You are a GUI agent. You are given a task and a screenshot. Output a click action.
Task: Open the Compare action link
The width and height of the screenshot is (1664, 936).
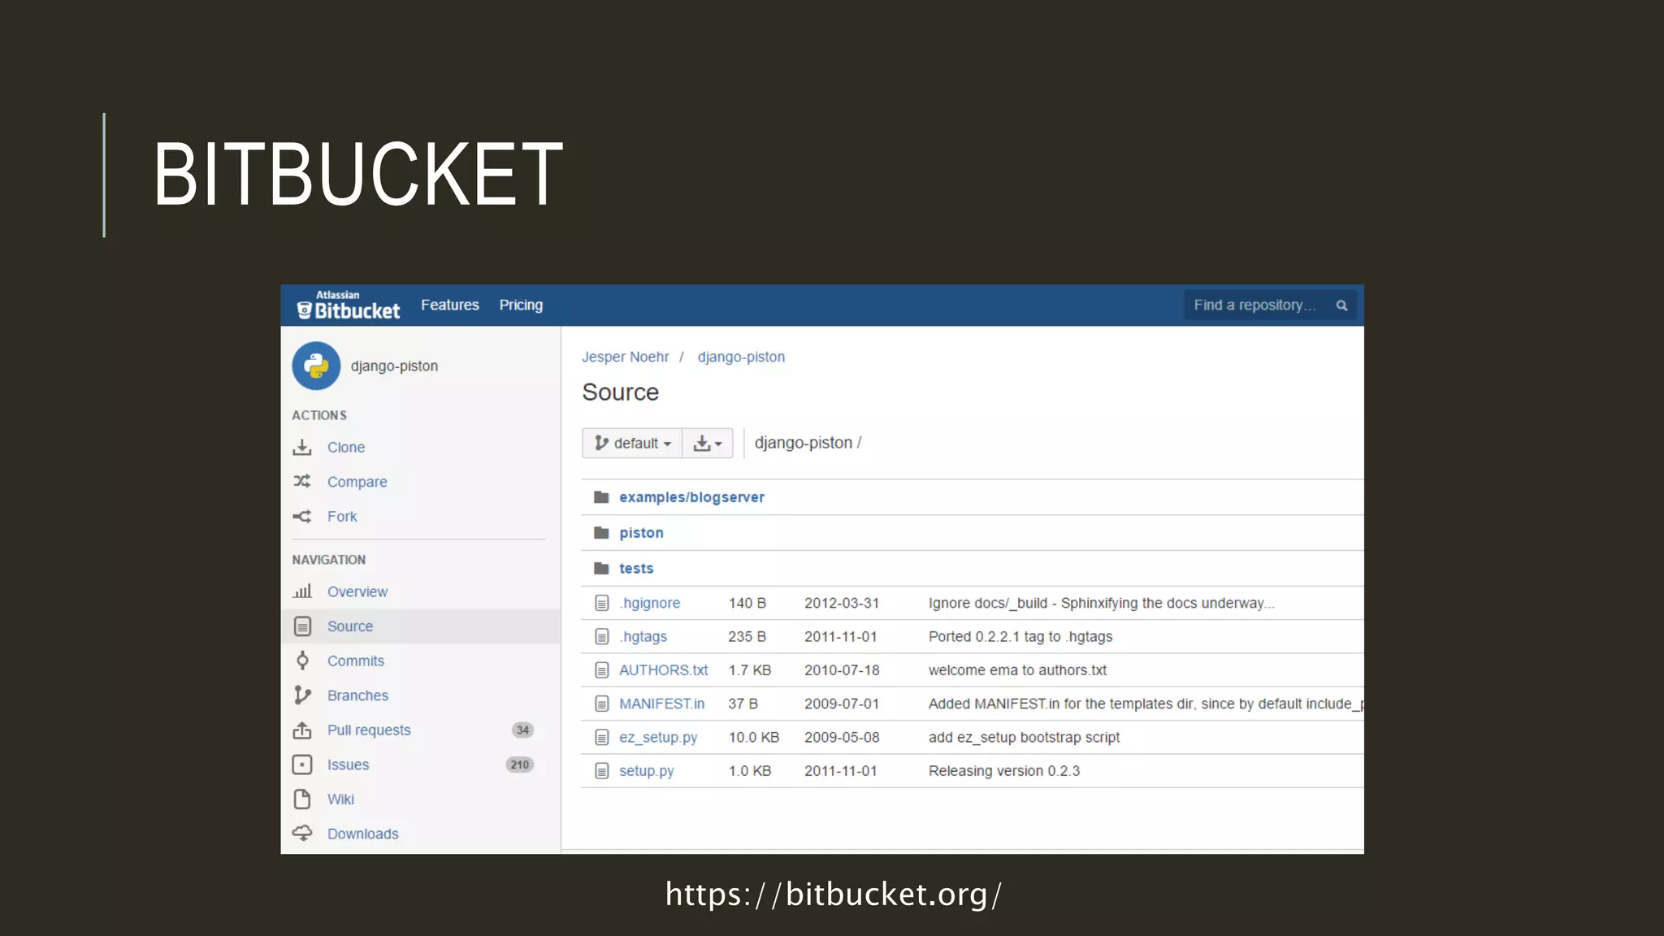(x=357, y=482)
